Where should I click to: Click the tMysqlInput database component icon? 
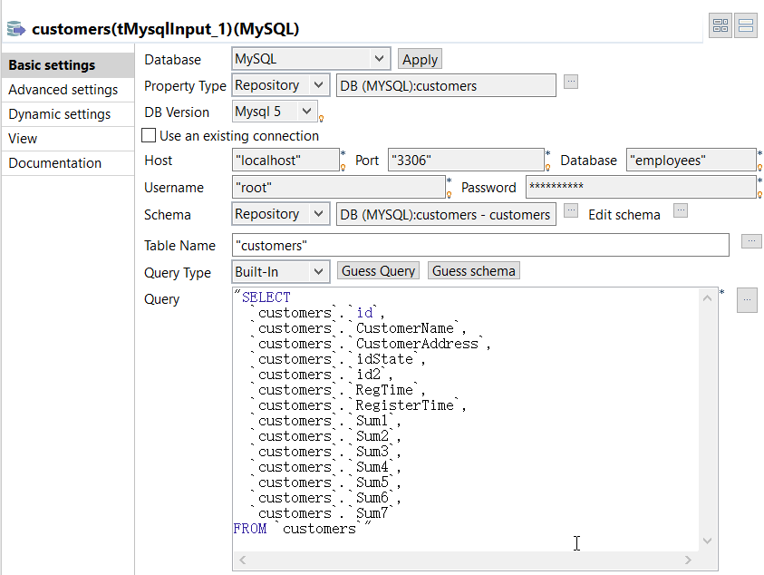point(15,28)
